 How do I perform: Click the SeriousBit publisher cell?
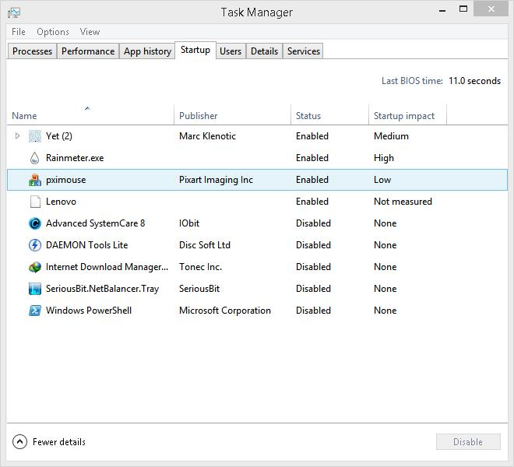pos(199,289)
